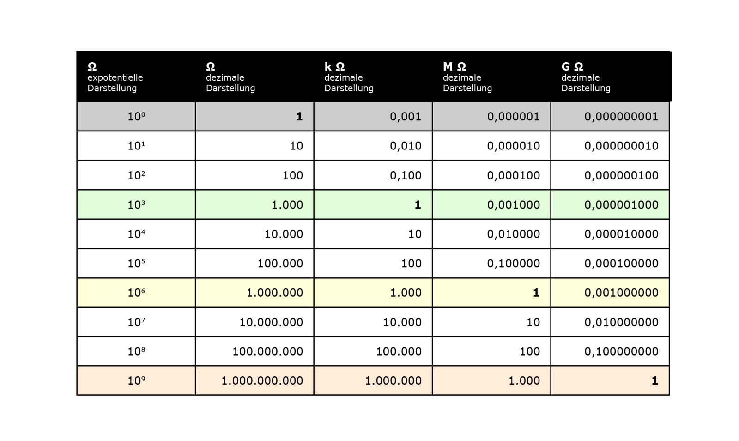Select the 10⁶ cell in yellow row

(136, 293)
